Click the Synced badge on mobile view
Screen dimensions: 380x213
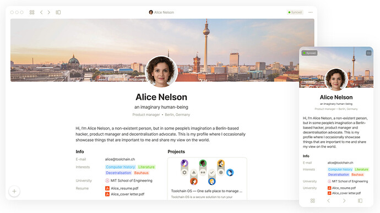pyautogui.click(x=310, y=53)
